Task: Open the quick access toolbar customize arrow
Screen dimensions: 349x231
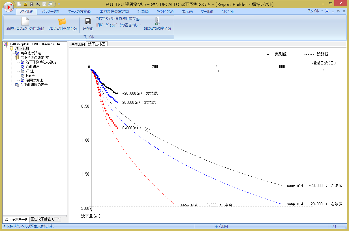Action: (x=59, y=4)
